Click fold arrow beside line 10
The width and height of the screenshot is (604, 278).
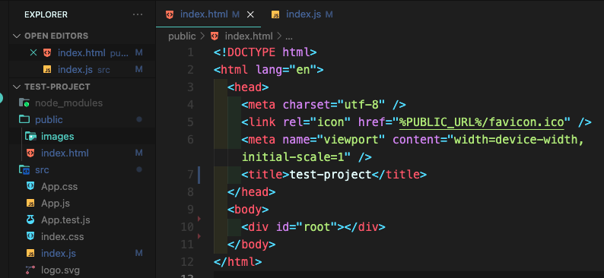pyautogui.click(x=199, y=235)
